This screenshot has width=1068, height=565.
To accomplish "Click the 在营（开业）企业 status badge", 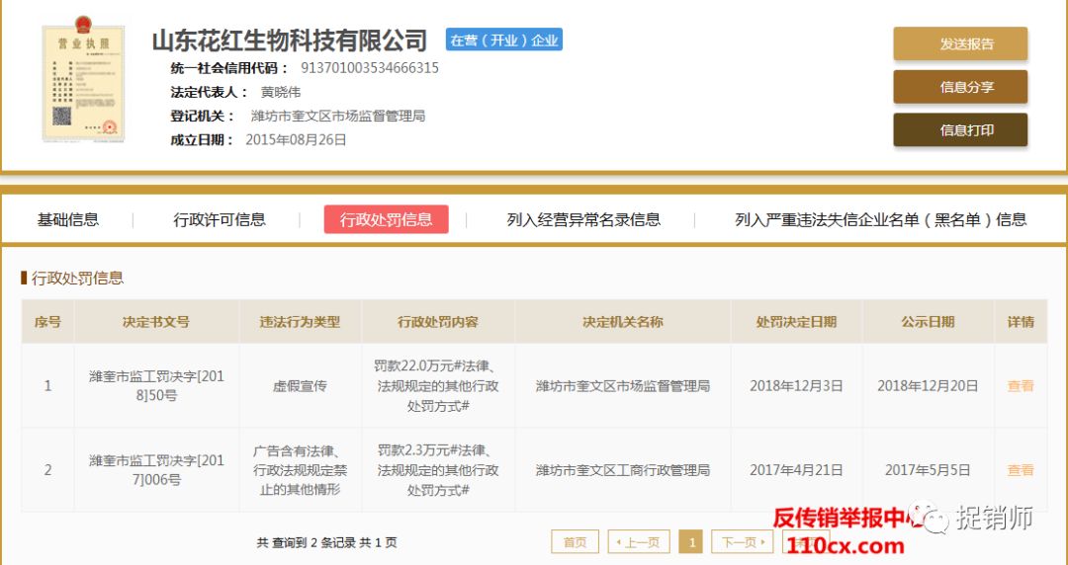I will coord(503,40).
